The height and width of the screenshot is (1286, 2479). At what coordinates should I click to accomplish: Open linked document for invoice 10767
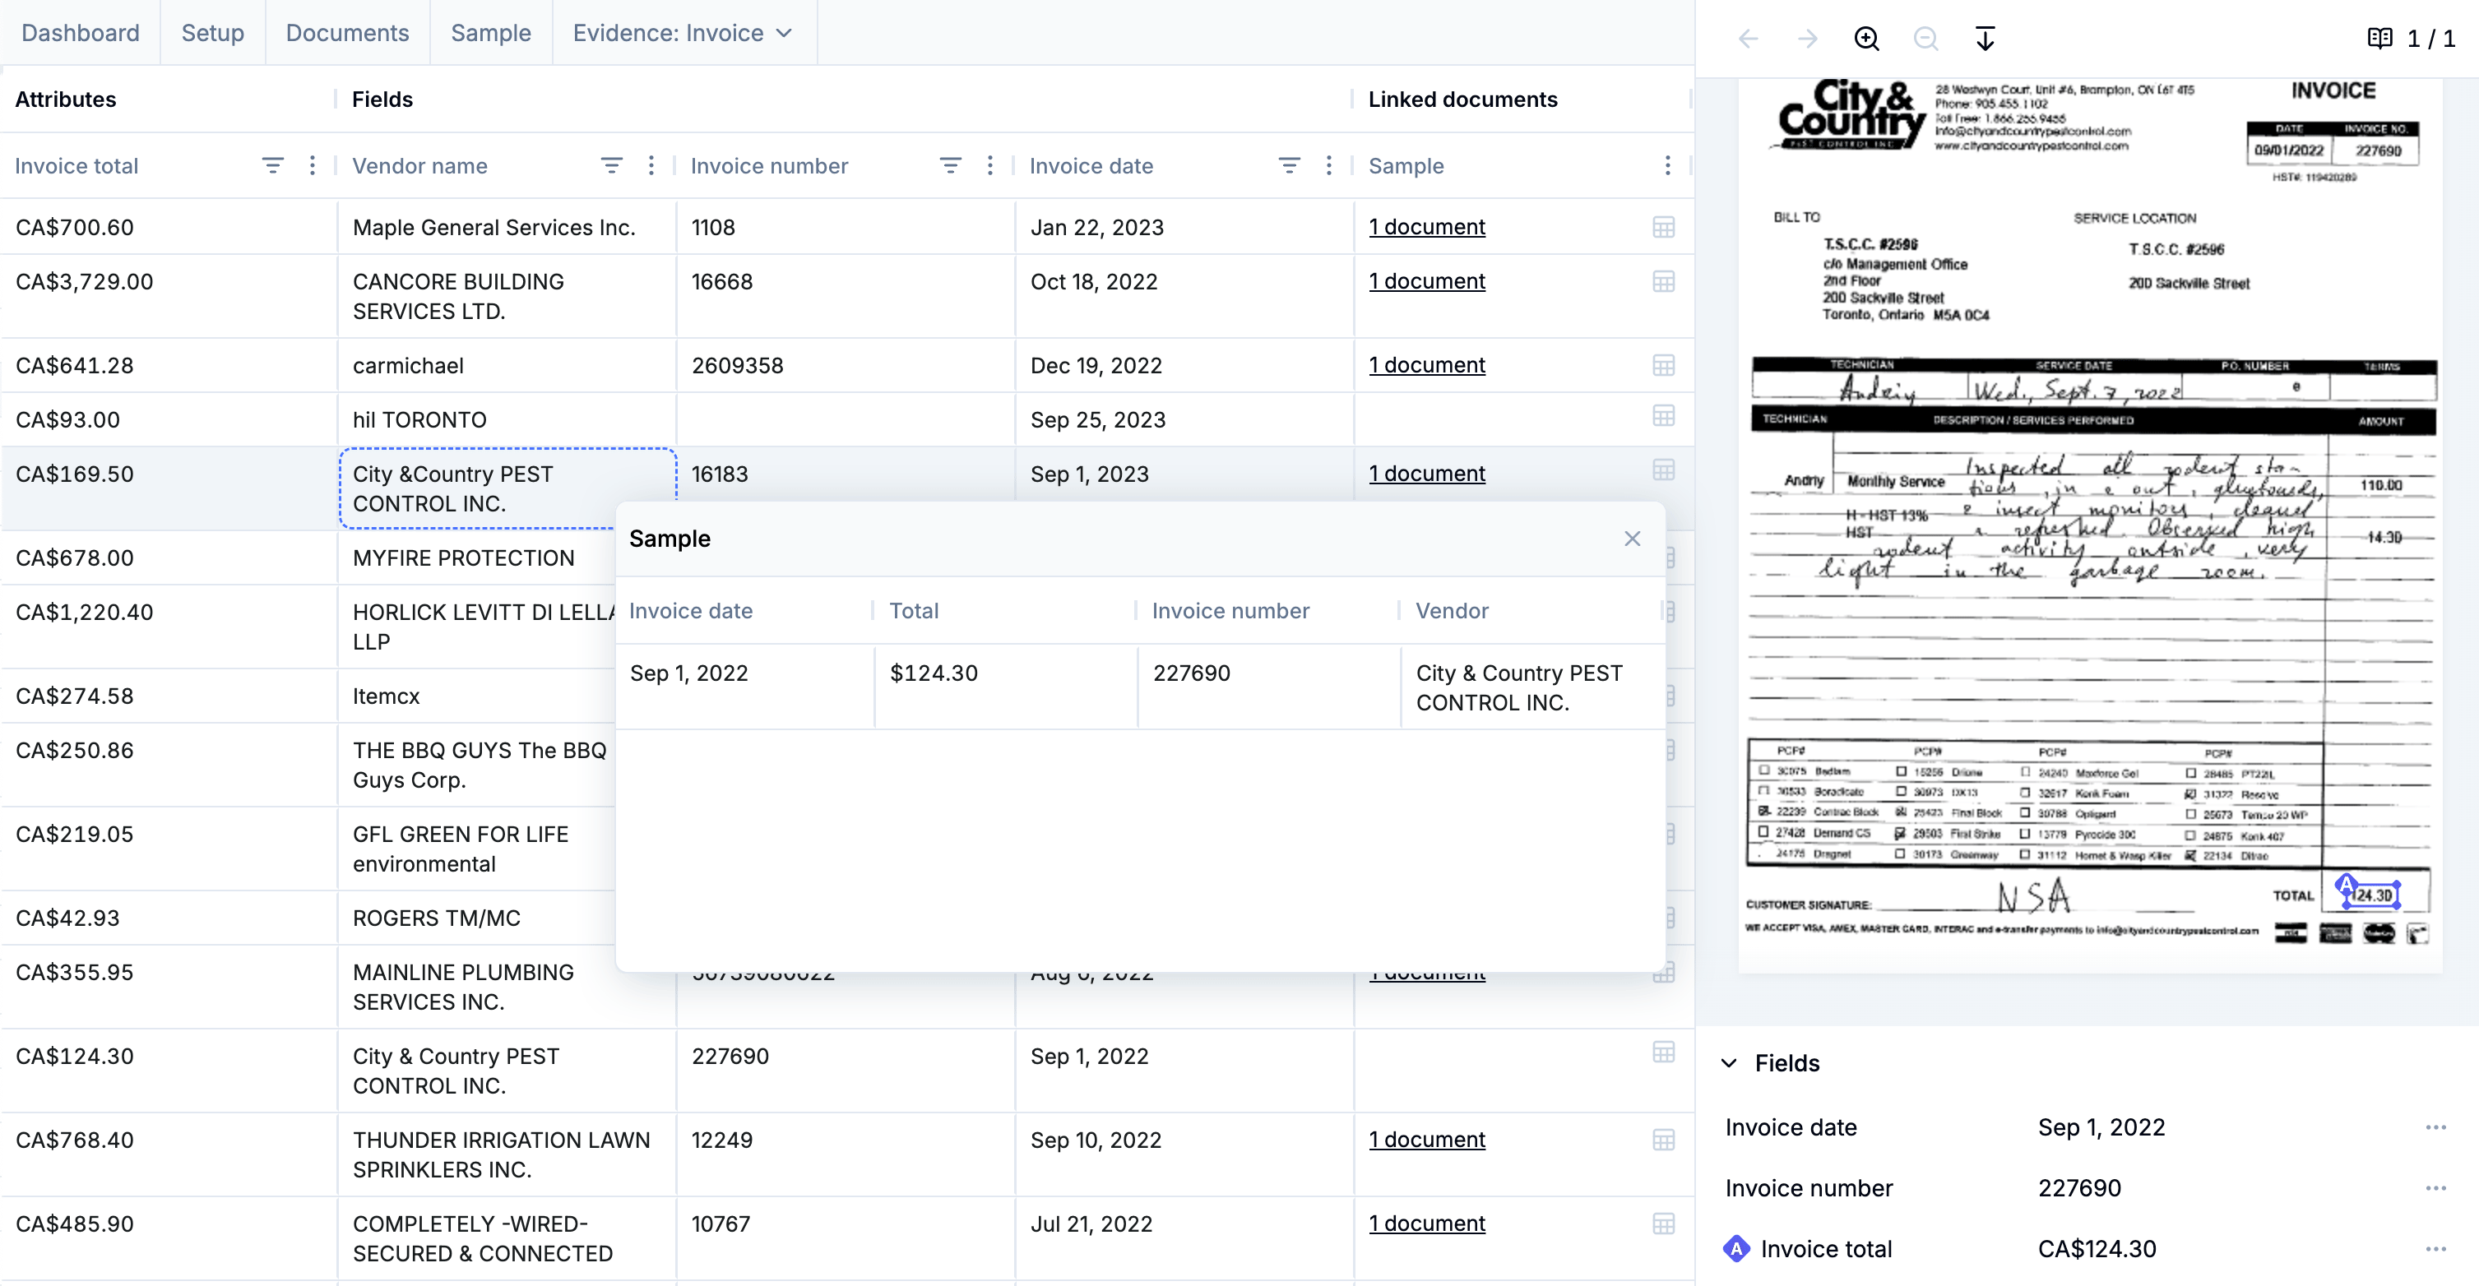point(1426,1224)
